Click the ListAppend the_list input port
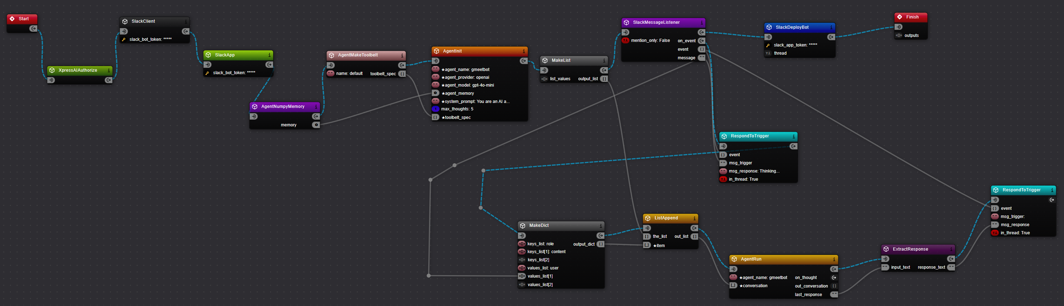The height and width of the screenshot is (306, 1064). tap(647, 237)
